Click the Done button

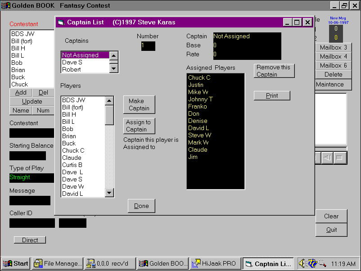tap(141, 206)
